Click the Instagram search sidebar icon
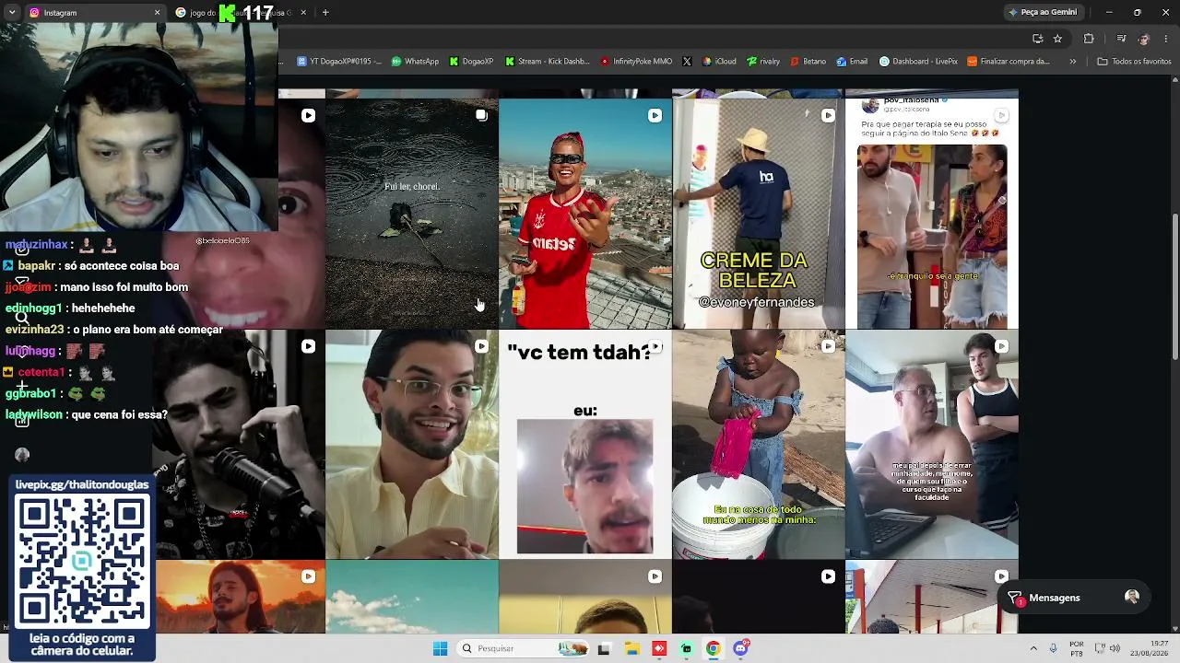The height and width of the screenshot is (663, 1180). pyautogui.click(x=21, y=318)
